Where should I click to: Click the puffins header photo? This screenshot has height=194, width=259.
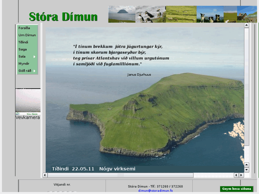pyautogui.click(x=150, y=14)
